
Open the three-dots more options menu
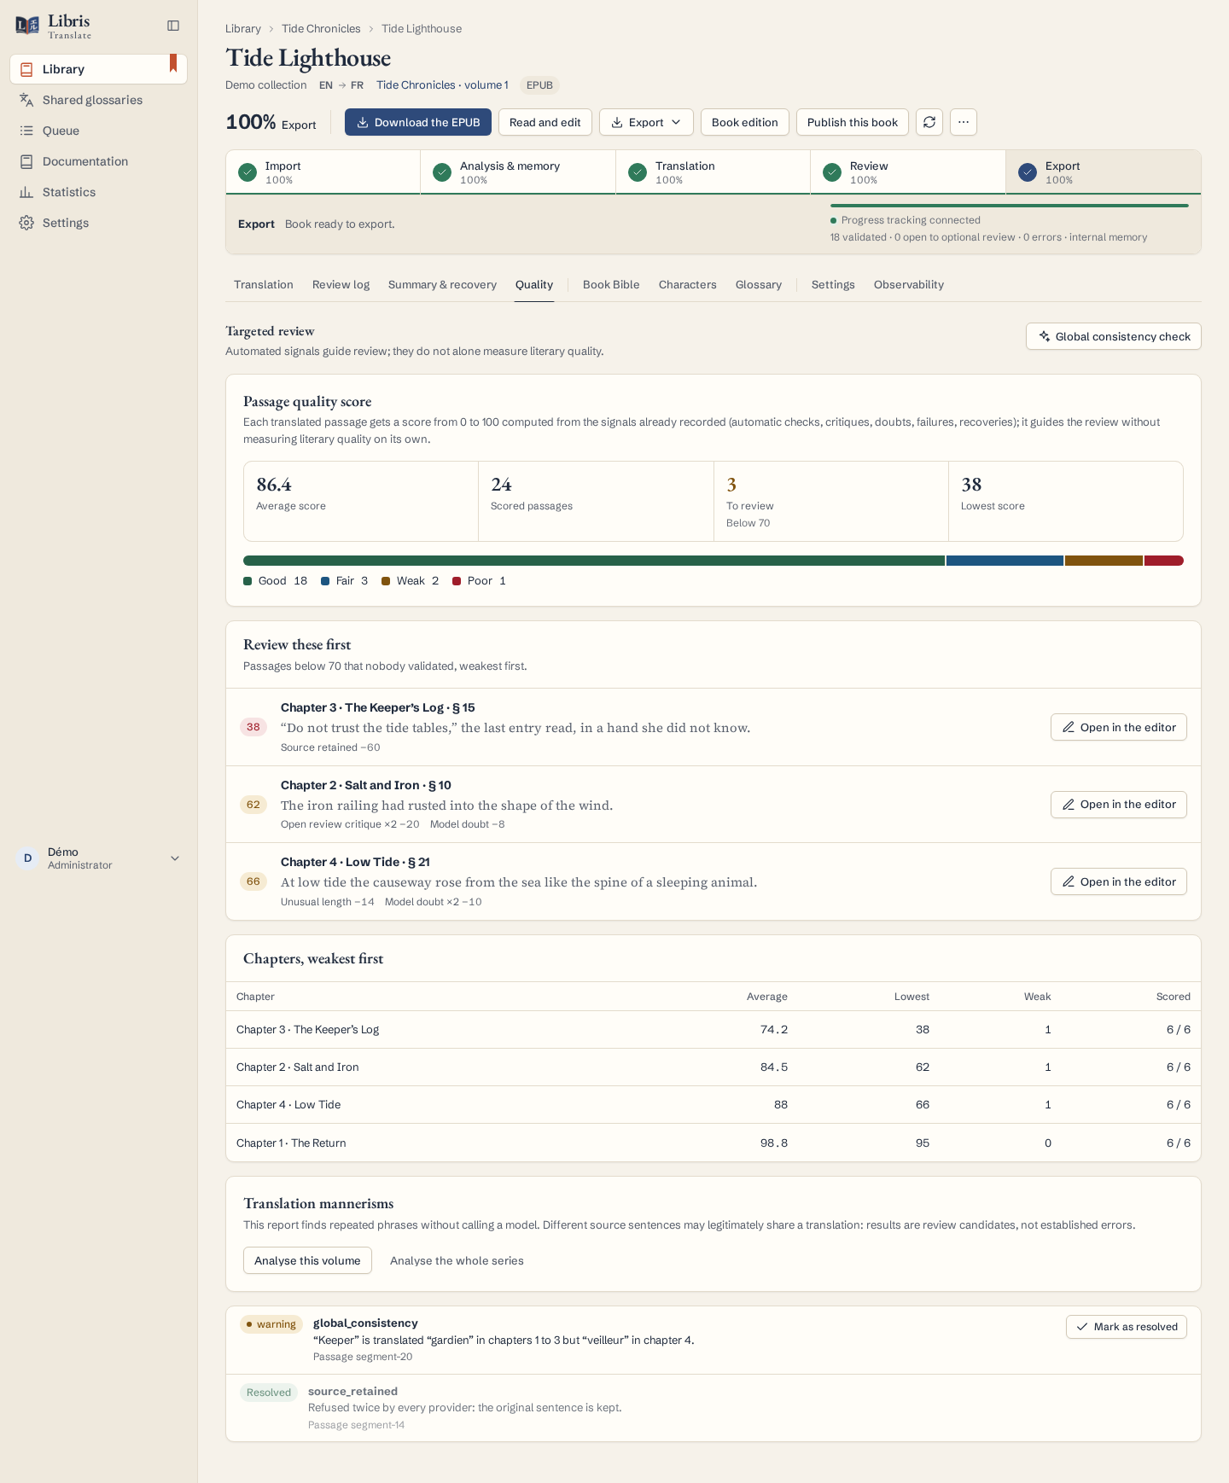click(x=964, y=122)
